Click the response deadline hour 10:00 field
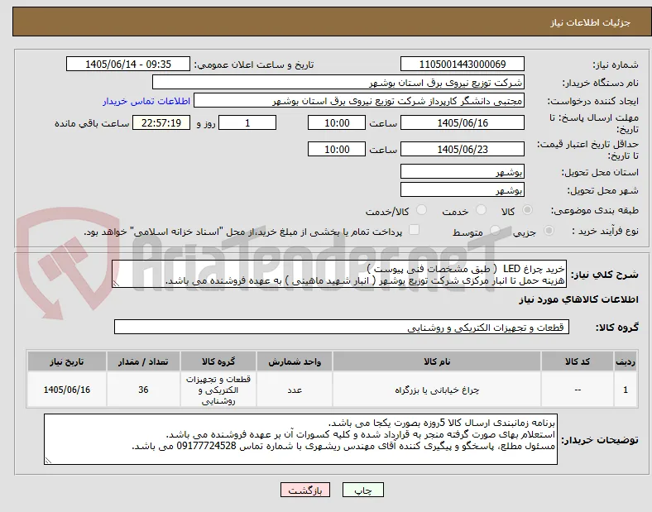 click(337, 123)
